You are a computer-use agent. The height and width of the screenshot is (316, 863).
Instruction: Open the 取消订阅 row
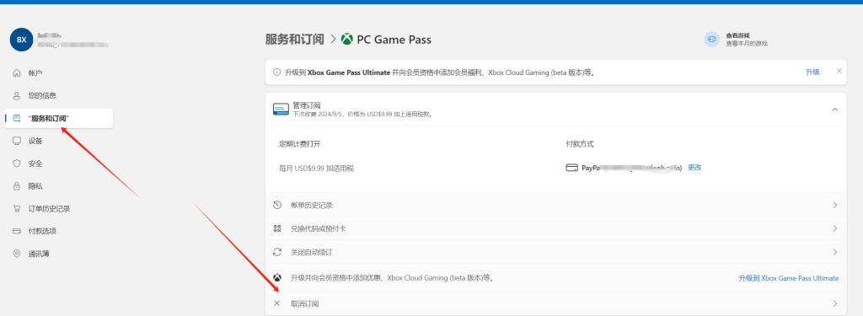(556, 303)
